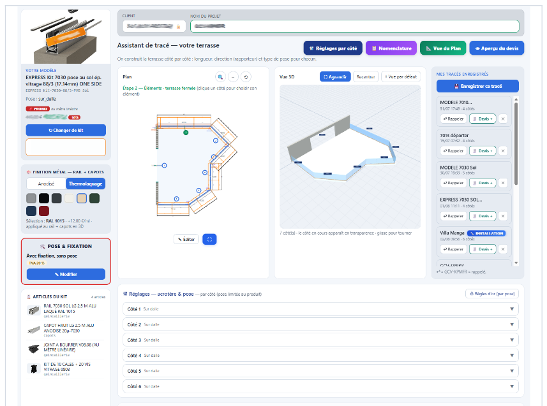The image size is (547, 406).
Task: Click the green node on the plan's top side
Action: (186, 133)
